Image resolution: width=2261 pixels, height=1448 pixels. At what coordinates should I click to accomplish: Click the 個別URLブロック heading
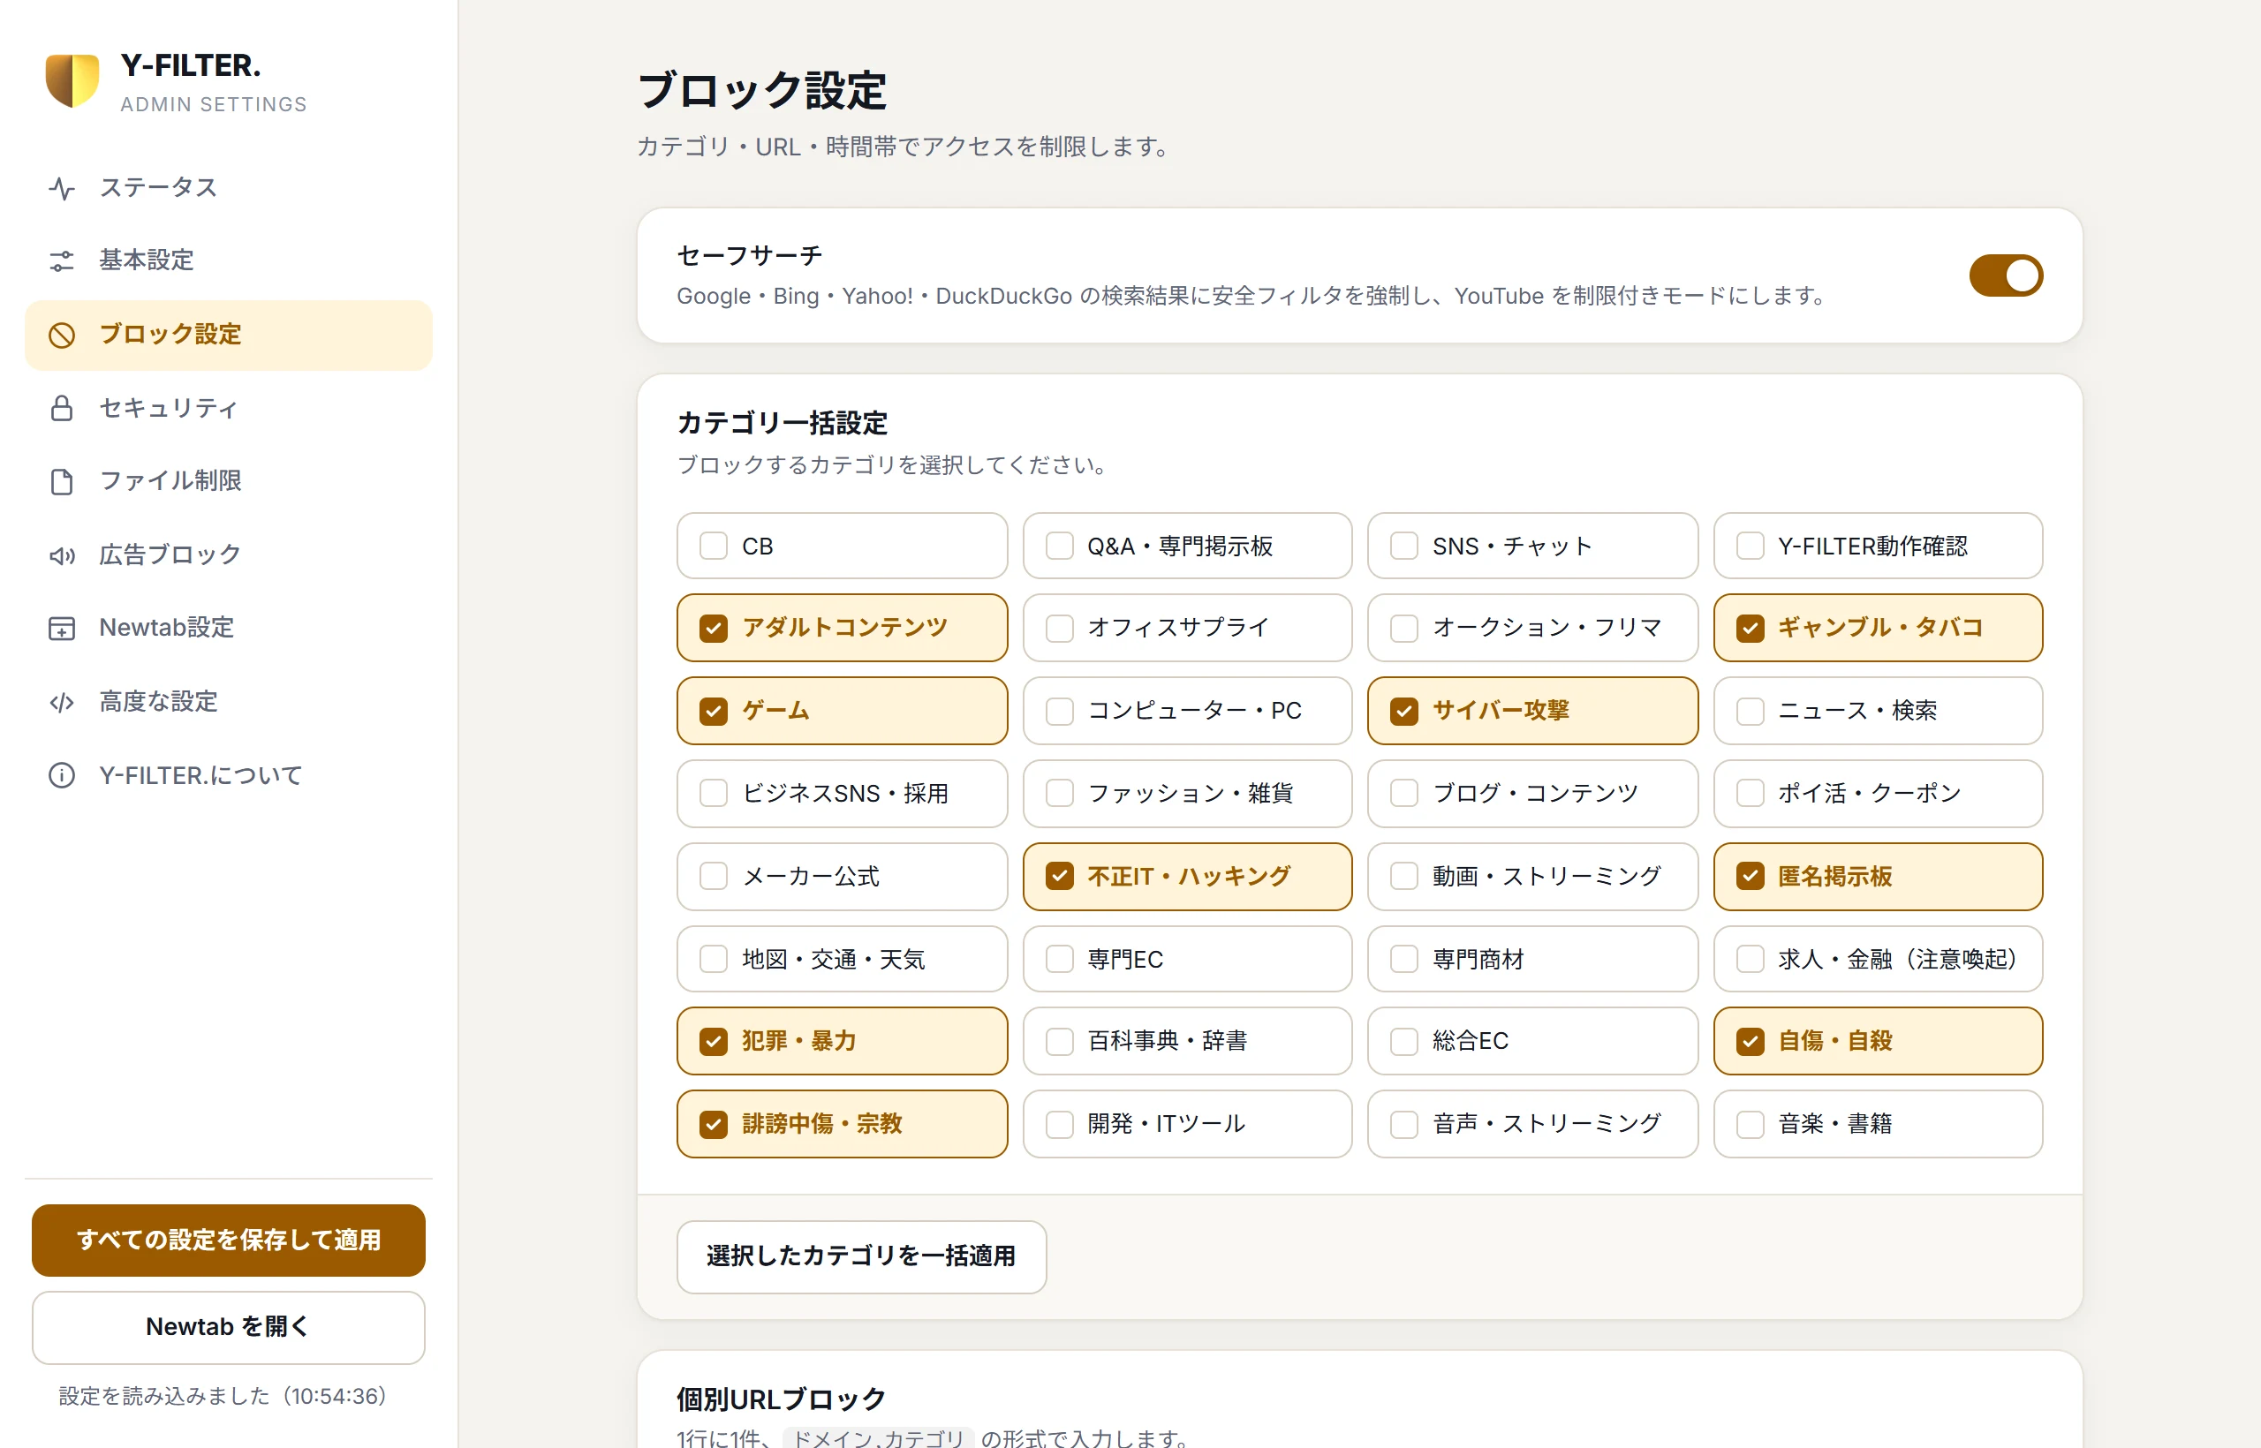coord(781,1399)
